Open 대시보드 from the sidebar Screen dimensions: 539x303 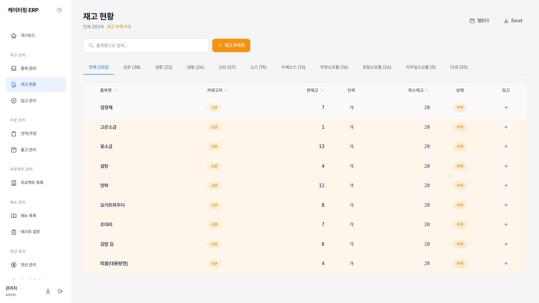[36, 35]
